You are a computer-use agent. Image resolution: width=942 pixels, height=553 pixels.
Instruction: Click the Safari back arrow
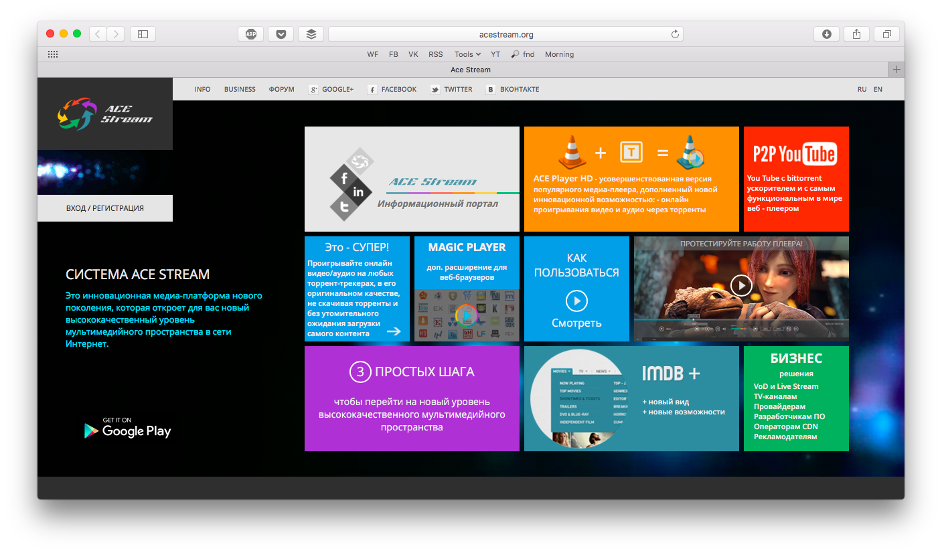coord(98,34)
